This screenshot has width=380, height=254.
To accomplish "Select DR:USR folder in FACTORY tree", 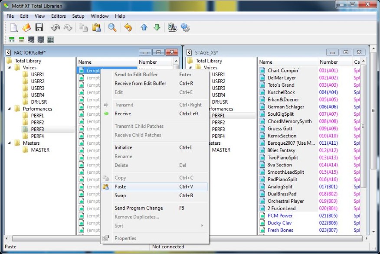I will [39, 102].
